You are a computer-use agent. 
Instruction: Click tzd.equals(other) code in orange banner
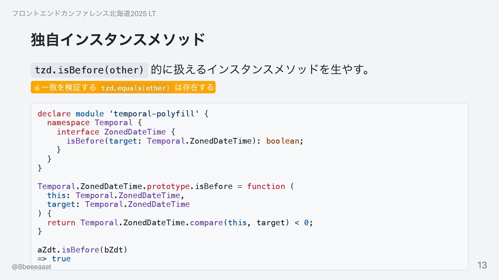click(135, 88)
